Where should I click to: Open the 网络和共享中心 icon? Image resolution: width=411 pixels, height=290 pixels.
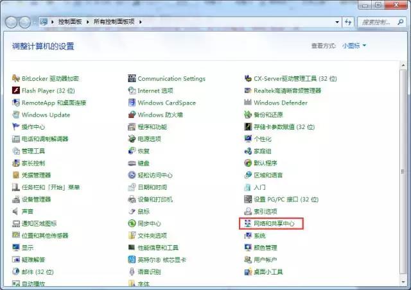(x=248, y=223)
